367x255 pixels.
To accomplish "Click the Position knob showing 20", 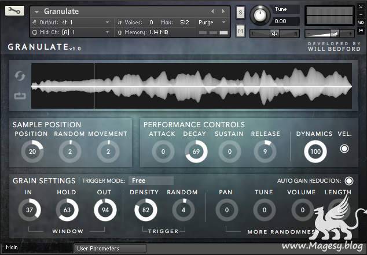I will pyautogui.click(x=32, y=151).
